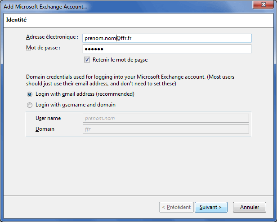Click the Domain field
The image size is (277, 222).
pos(166,129)
